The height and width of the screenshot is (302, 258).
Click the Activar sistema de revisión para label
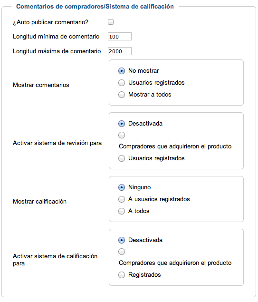[57, 143]
